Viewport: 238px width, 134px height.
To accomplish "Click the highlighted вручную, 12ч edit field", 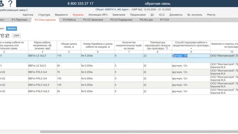I will (x=191, y=55).
